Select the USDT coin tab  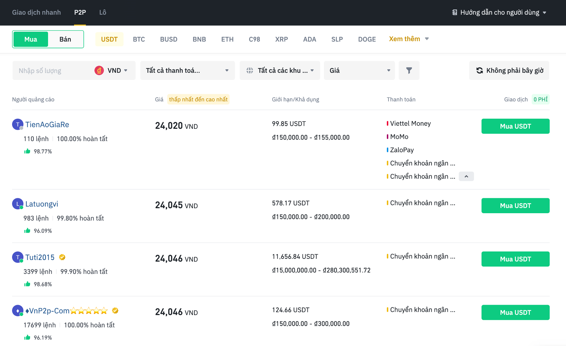tap(109, 39)
